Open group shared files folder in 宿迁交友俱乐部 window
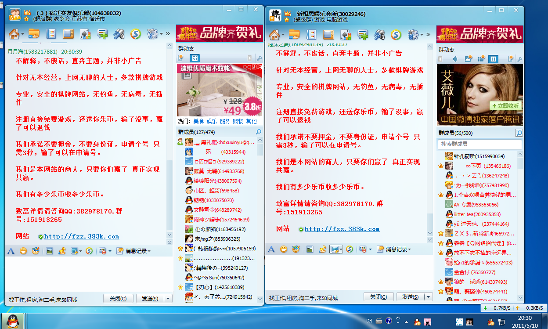The image size is (548, 329). point(34,33)
